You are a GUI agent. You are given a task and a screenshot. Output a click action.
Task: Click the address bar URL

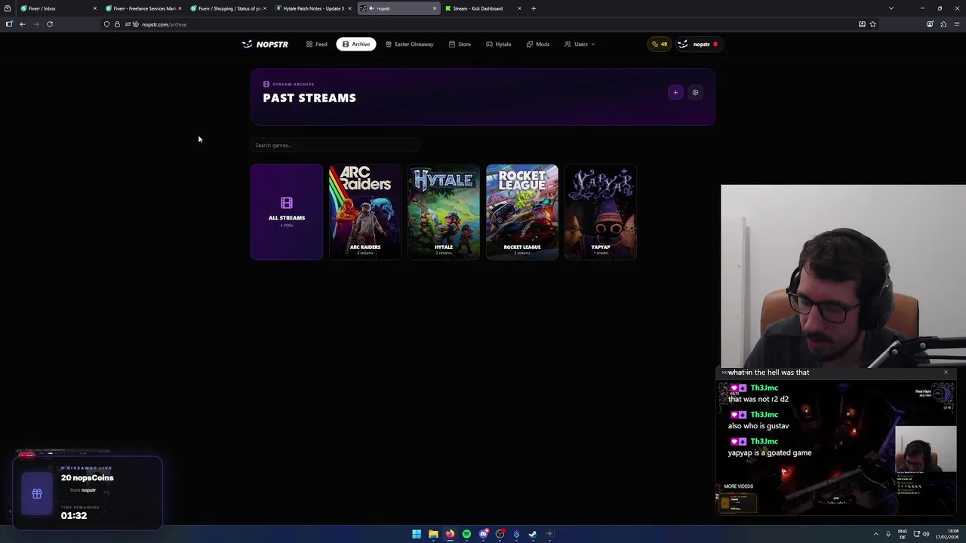(x=164, y=25)
